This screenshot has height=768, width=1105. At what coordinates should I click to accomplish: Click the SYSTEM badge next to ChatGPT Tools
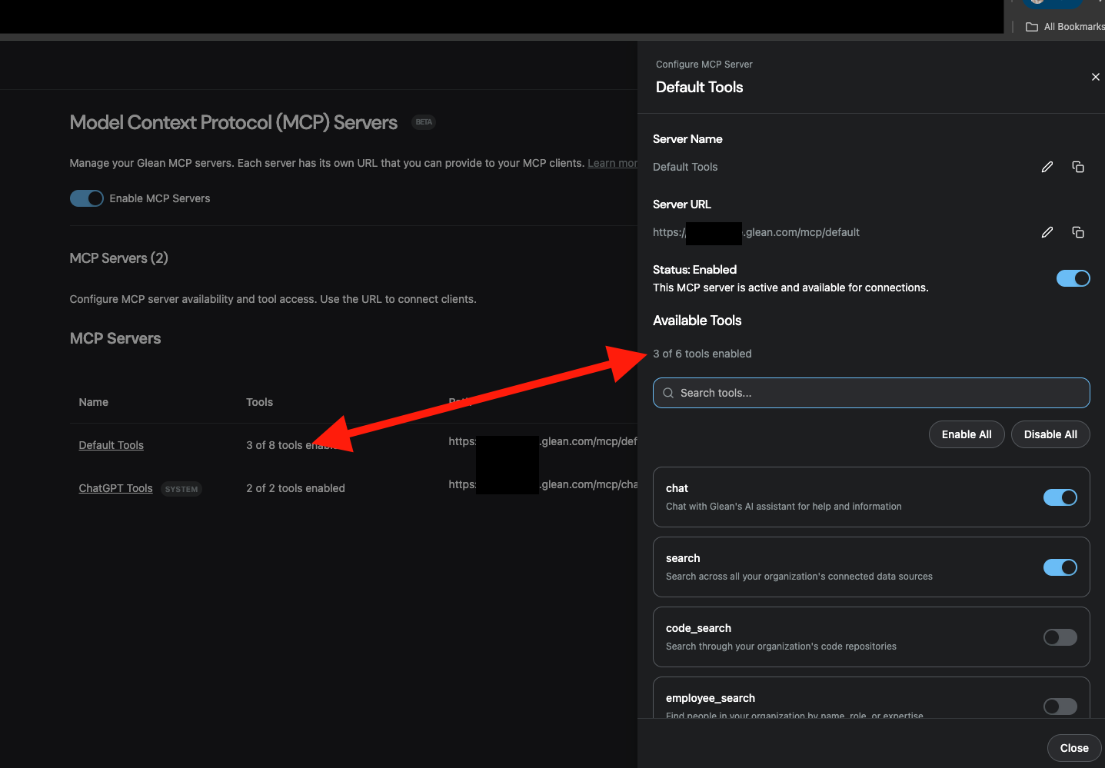(181, 489)
